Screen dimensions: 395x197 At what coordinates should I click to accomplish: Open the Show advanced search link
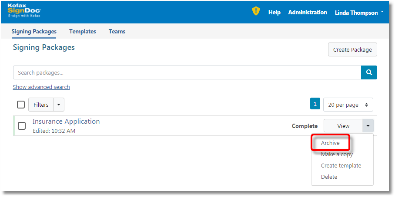41,87
